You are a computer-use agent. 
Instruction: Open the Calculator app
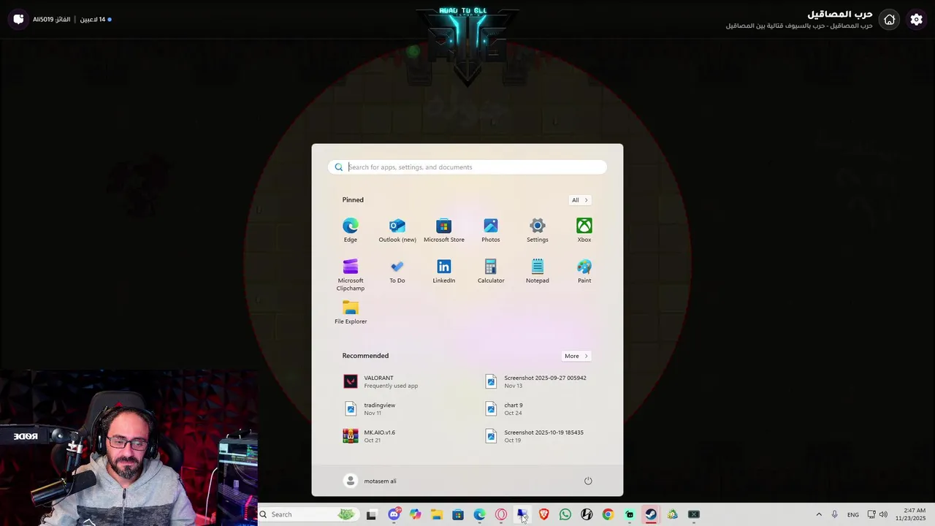[x=491, y=271]
